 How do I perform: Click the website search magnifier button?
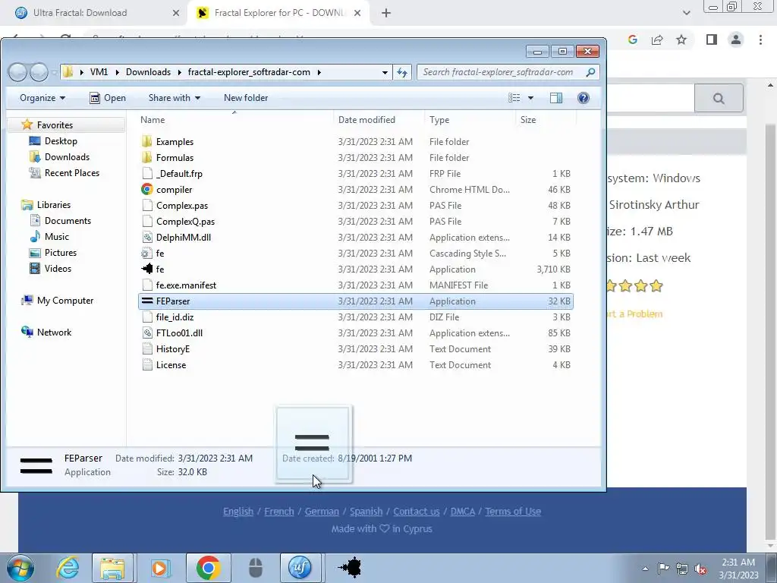click(719, 98)
